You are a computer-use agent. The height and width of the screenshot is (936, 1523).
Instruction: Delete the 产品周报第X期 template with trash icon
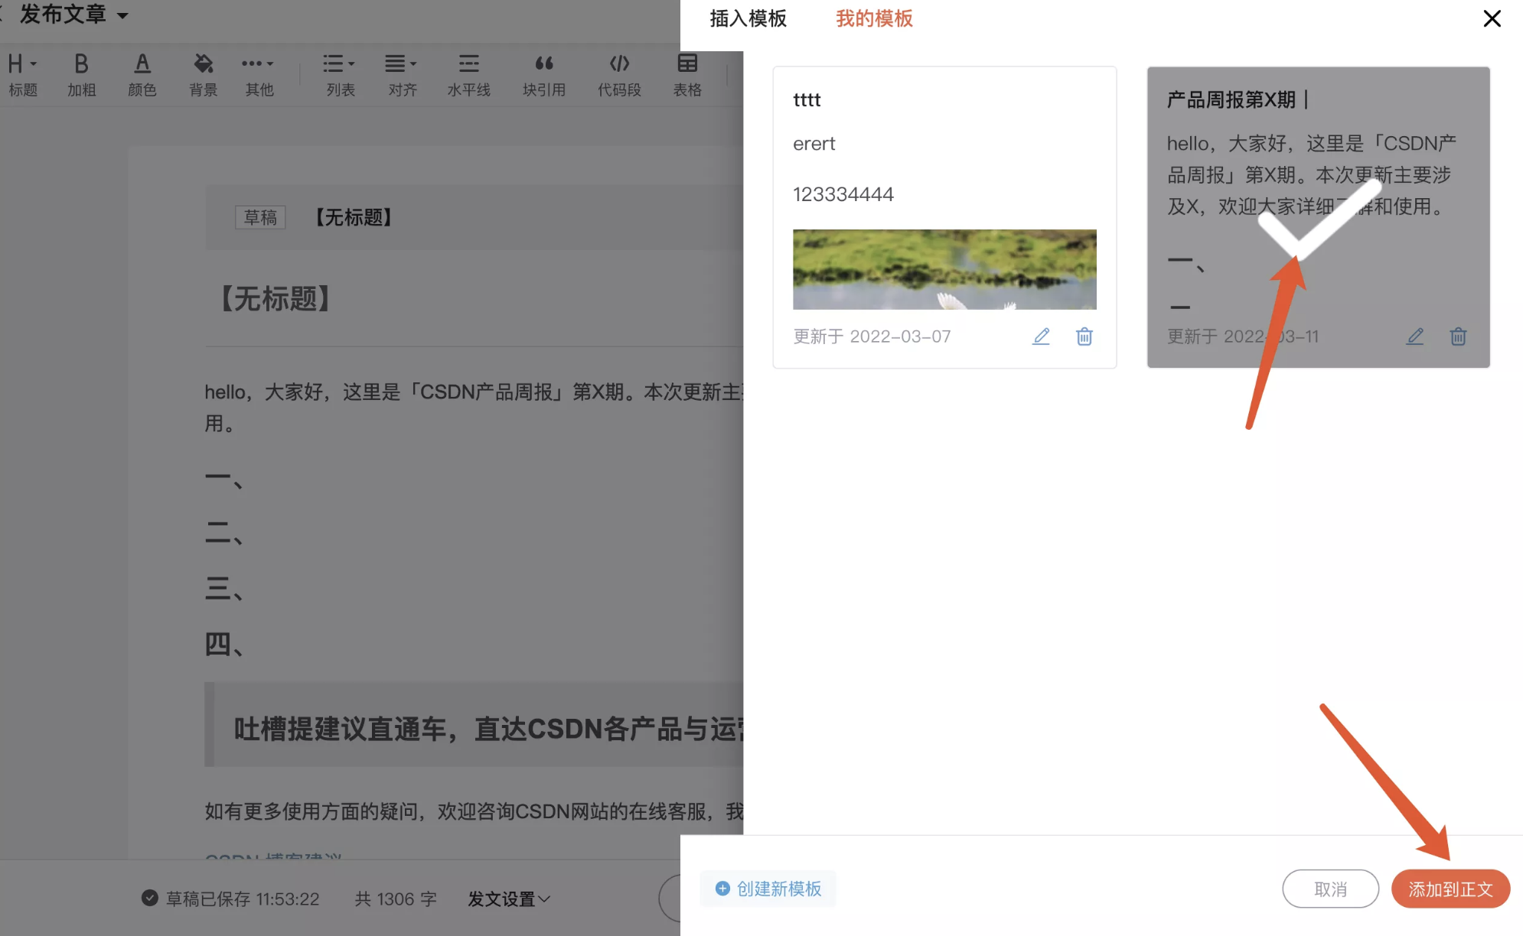(1458, 336)
